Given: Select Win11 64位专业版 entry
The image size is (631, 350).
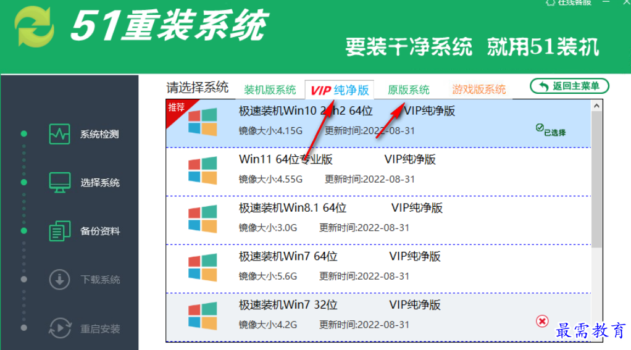Looking at the screenshot, I should pyautogui.click(x=378, y=172).
